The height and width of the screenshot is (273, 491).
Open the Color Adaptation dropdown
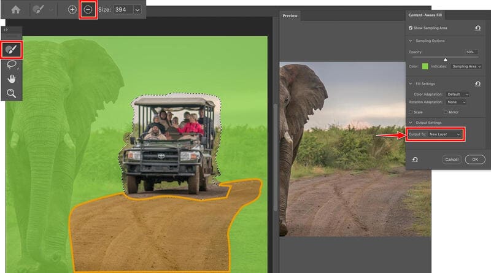[x=457, y=94]
